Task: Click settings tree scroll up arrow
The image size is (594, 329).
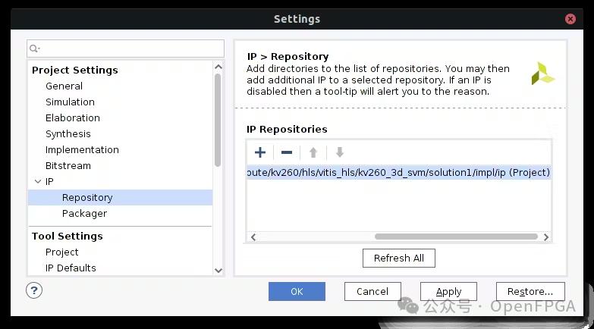Action: [218, 67]
